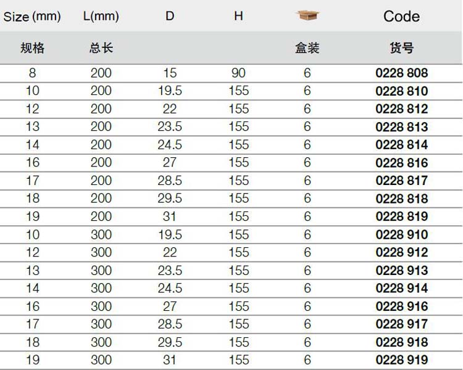463x370 pixels.
Task: Select the 货号 subheader label
Action: [401, 47]
